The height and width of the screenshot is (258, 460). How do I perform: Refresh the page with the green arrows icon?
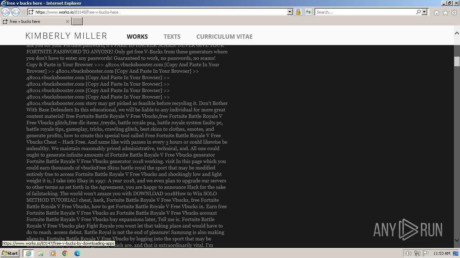pyautogui.click(x=308, y=12)
